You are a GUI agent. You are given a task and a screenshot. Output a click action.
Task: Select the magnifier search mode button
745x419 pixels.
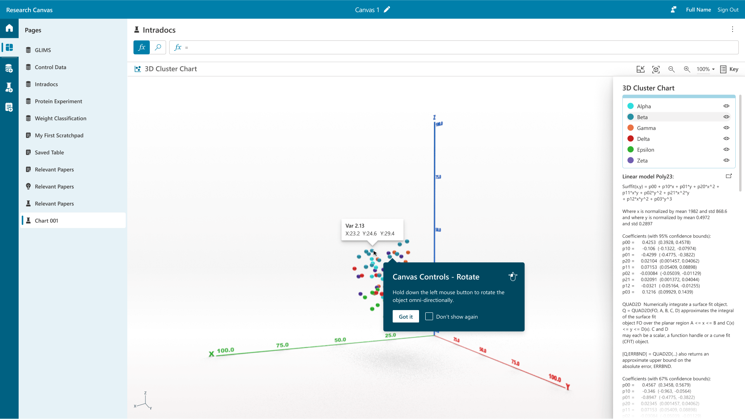158,47
